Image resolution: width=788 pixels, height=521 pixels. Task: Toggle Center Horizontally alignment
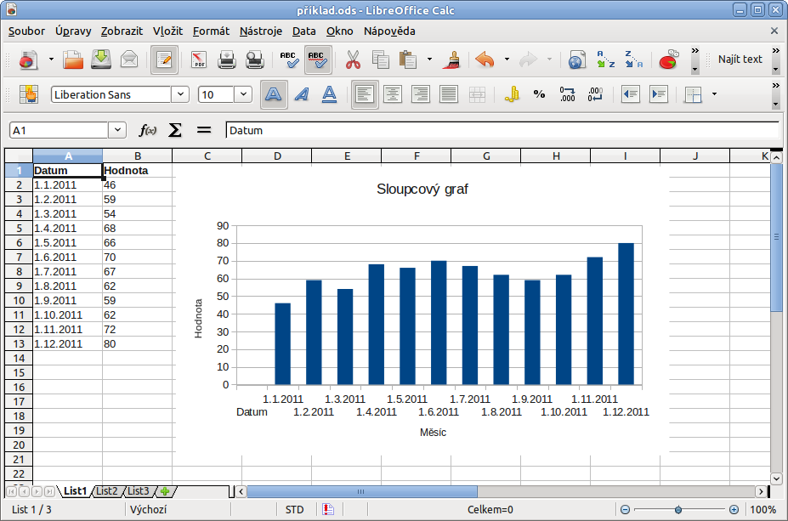(x=393, y=94)
